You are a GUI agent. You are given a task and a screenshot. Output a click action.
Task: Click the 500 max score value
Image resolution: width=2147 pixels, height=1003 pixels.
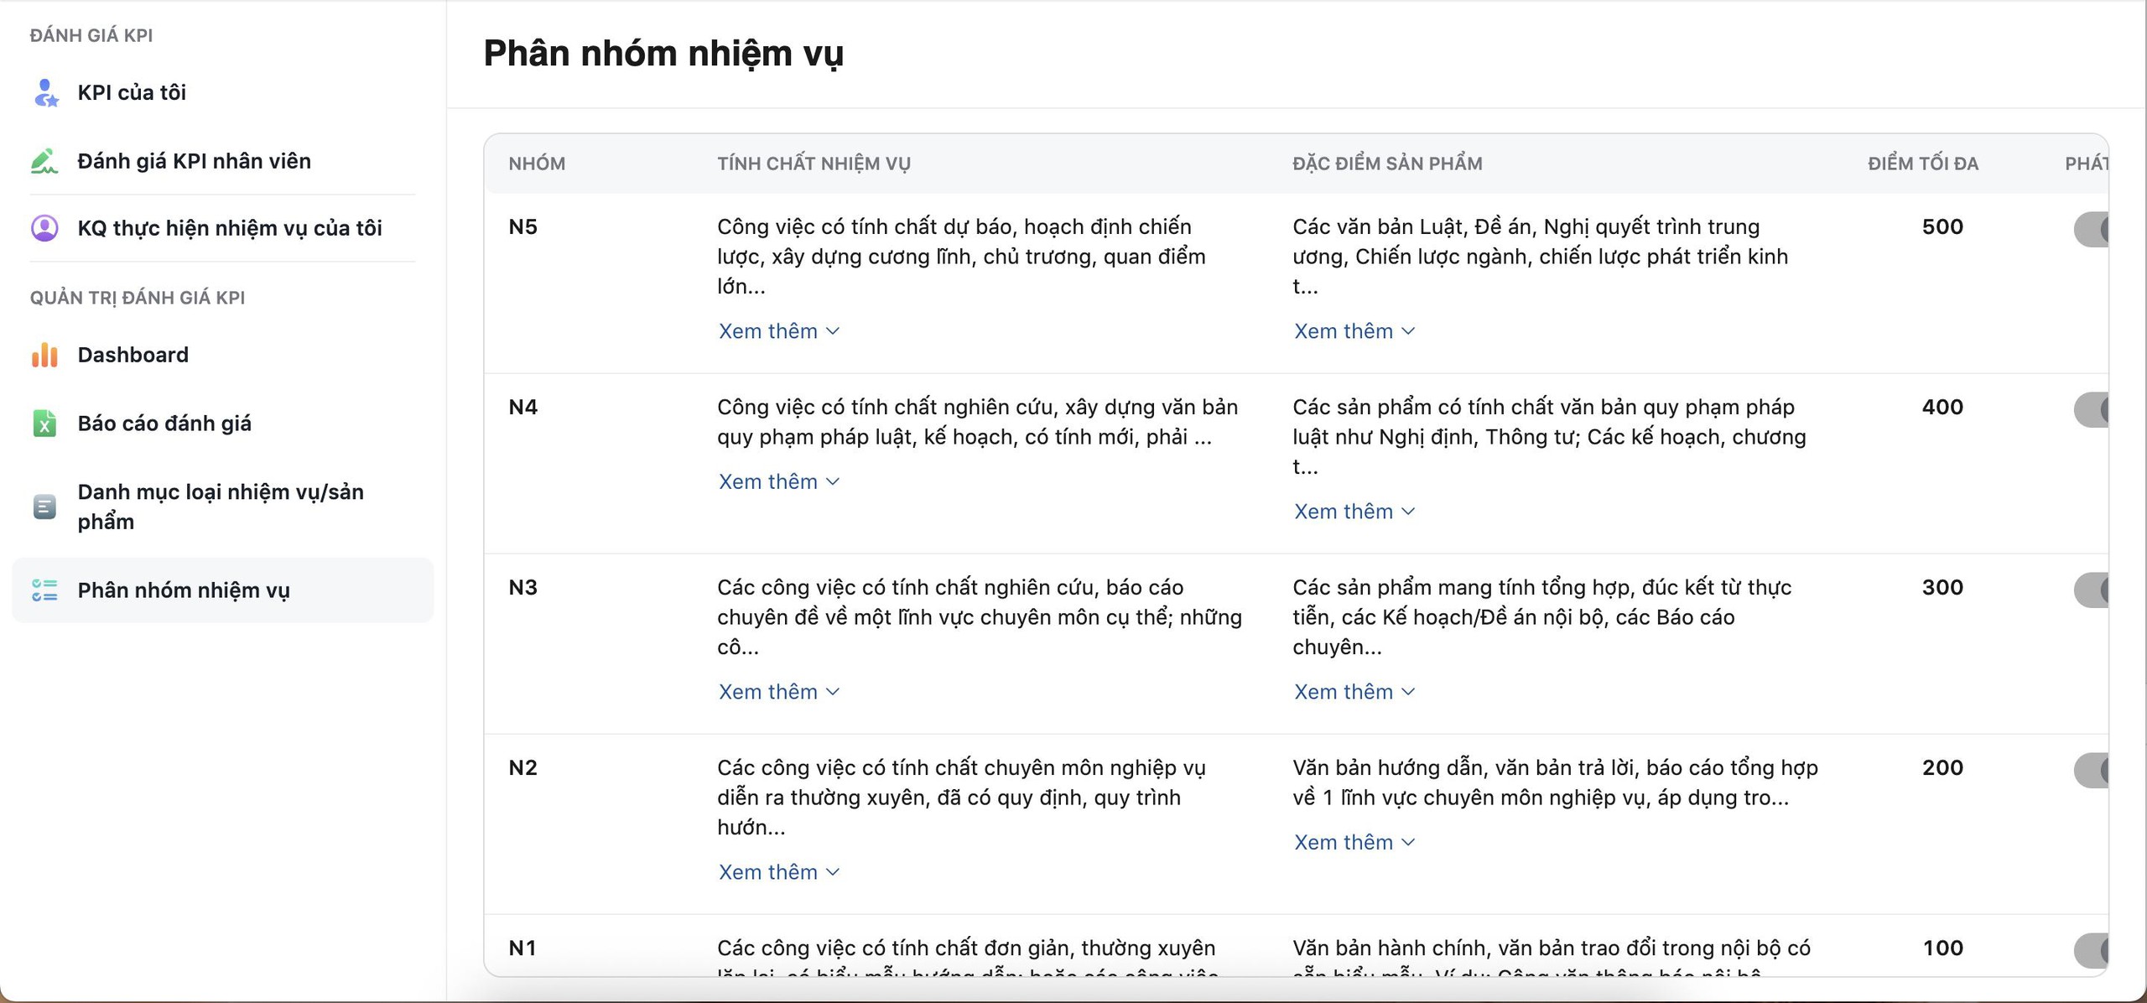pos(1942,226)
